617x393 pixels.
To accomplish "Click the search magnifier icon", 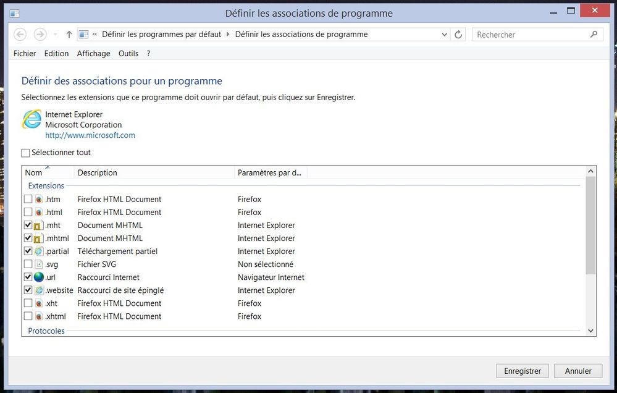I will pyautogui.click(x=594, y=35).
